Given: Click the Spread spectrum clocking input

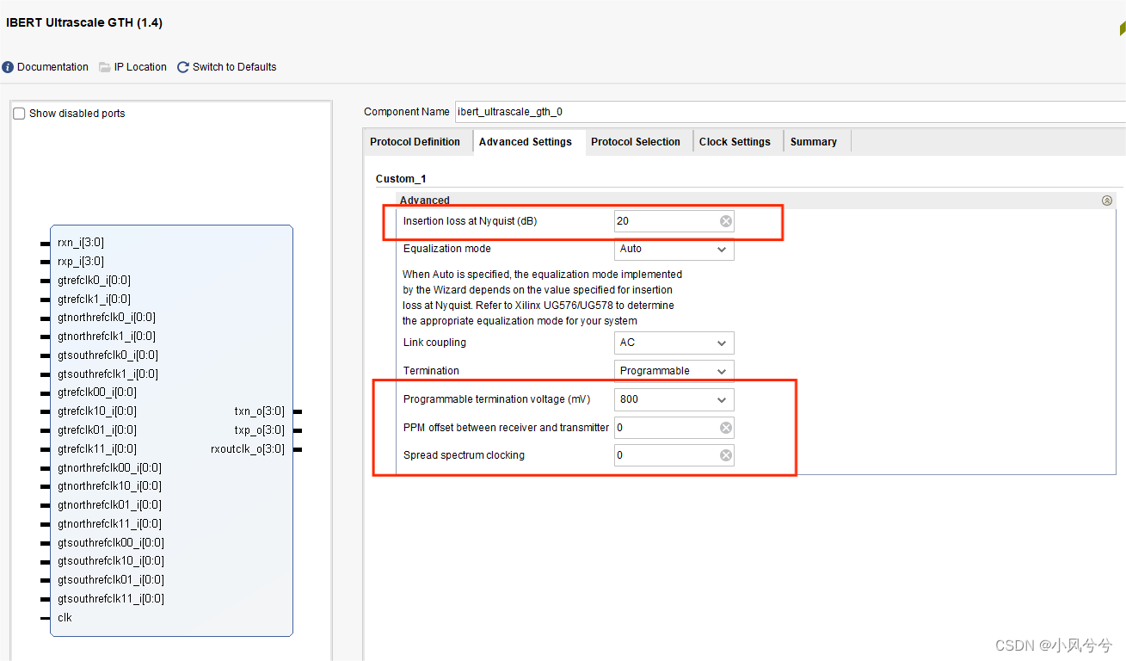Looking at the screenshot, I should tap(674, 455).
